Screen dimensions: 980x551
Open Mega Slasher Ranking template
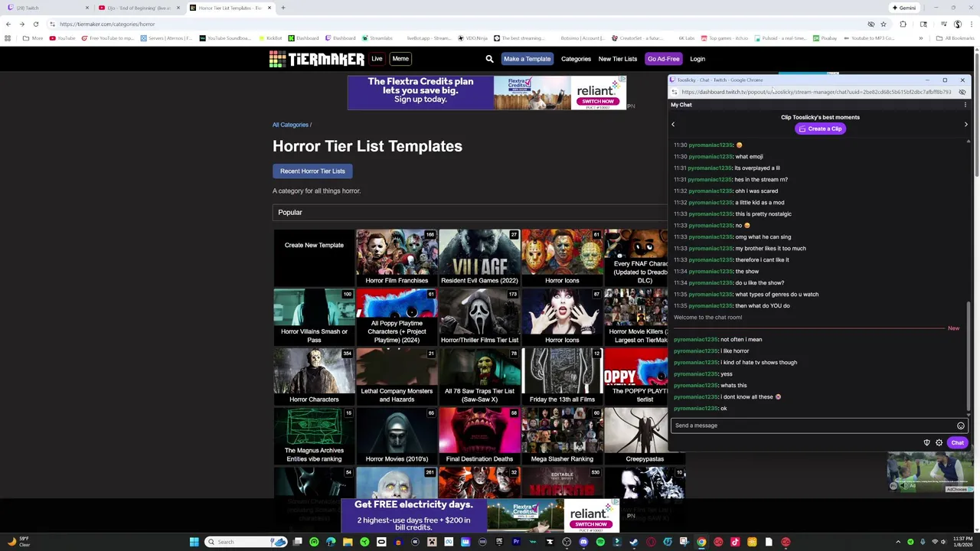click(562, 436)
